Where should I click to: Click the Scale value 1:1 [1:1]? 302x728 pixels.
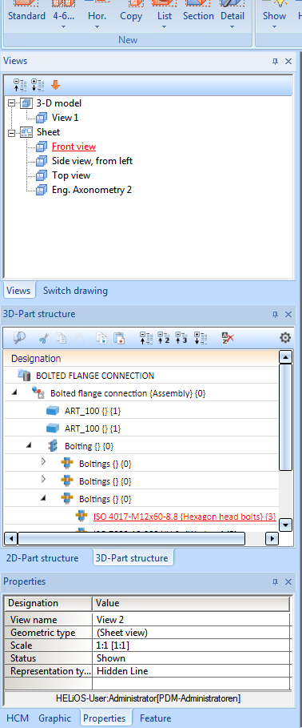(x=191, y=646)
